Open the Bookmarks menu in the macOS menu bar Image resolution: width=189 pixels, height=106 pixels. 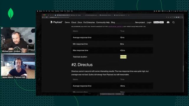pos(57,11)
